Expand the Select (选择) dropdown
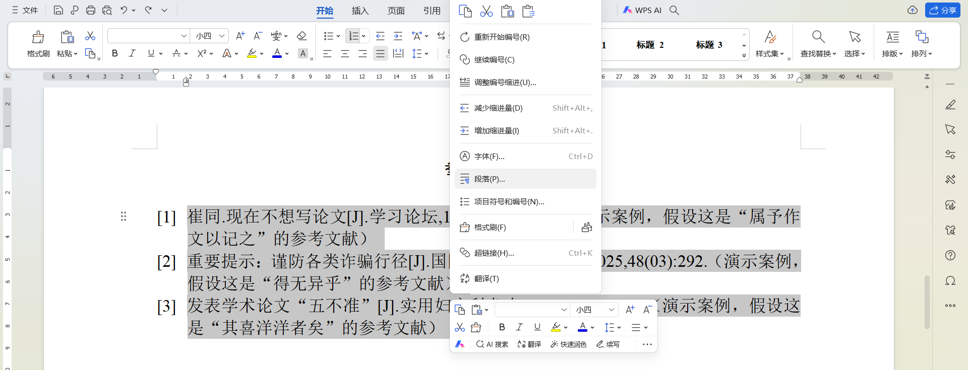The height and width of the screenshot is (370, 968). coord(855,54)
